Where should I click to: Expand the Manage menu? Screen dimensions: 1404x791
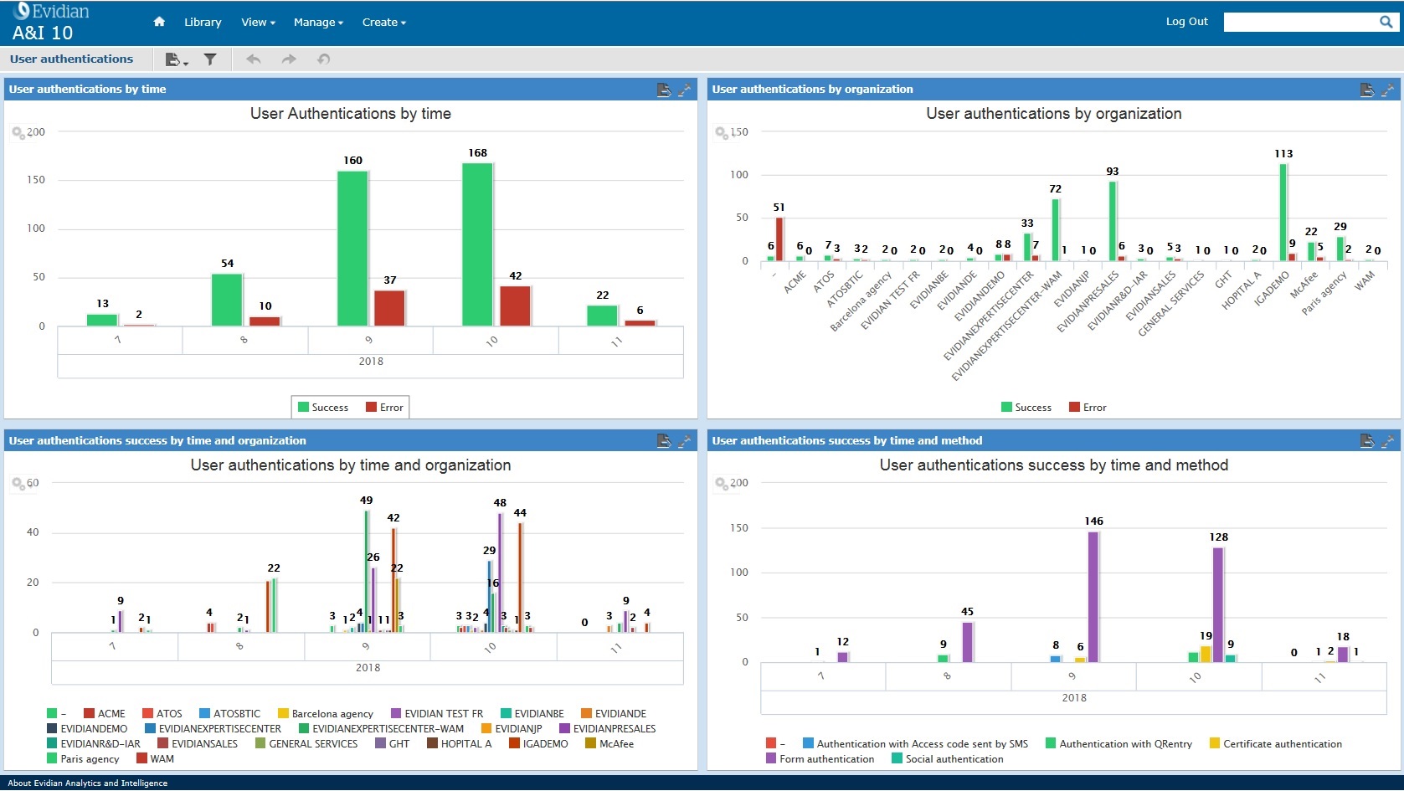pos(318,23)
